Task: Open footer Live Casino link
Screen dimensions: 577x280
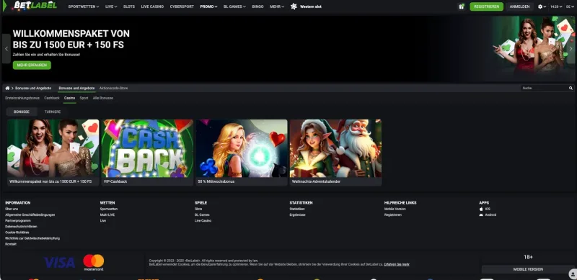Action: (x=203, y=220)
